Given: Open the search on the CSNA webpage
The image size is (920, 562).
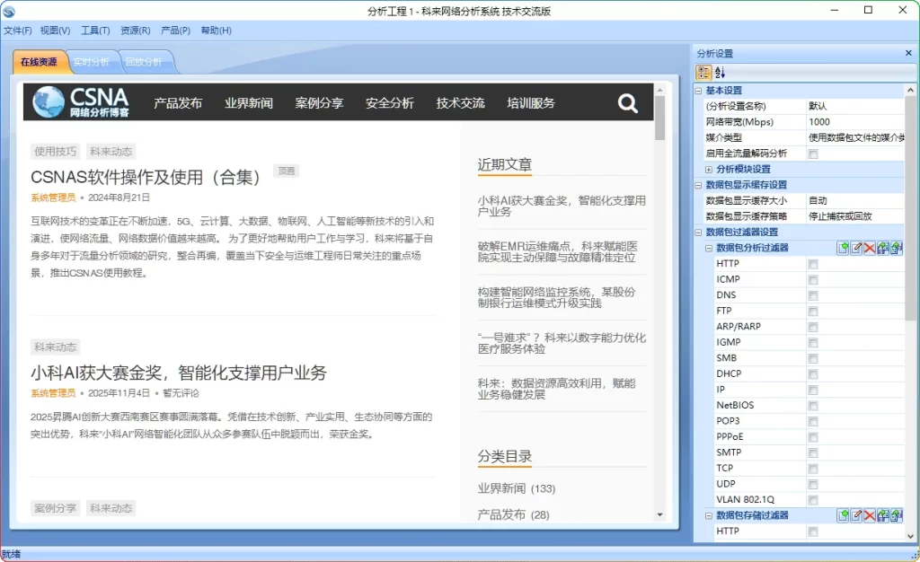Looking at the screenshot, I should [x=627, y=102].
